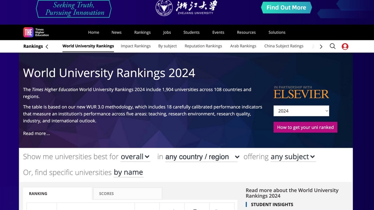Go to rankings By subject
Image resolution: width=374 pixels, height=210 pixels.
pyautogui.click(x=168, y=46)
